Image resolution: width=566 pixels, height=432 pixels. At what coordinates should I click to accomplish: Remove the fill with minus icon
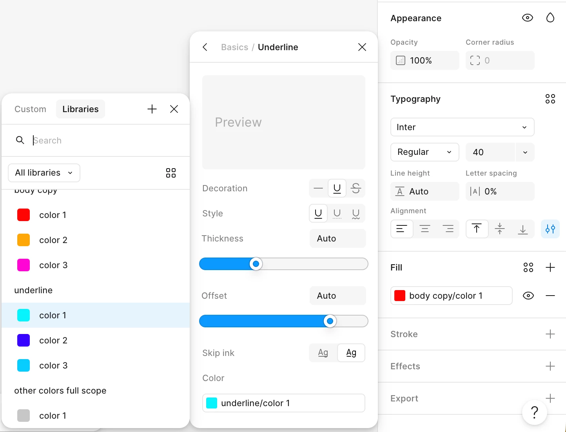550,296
